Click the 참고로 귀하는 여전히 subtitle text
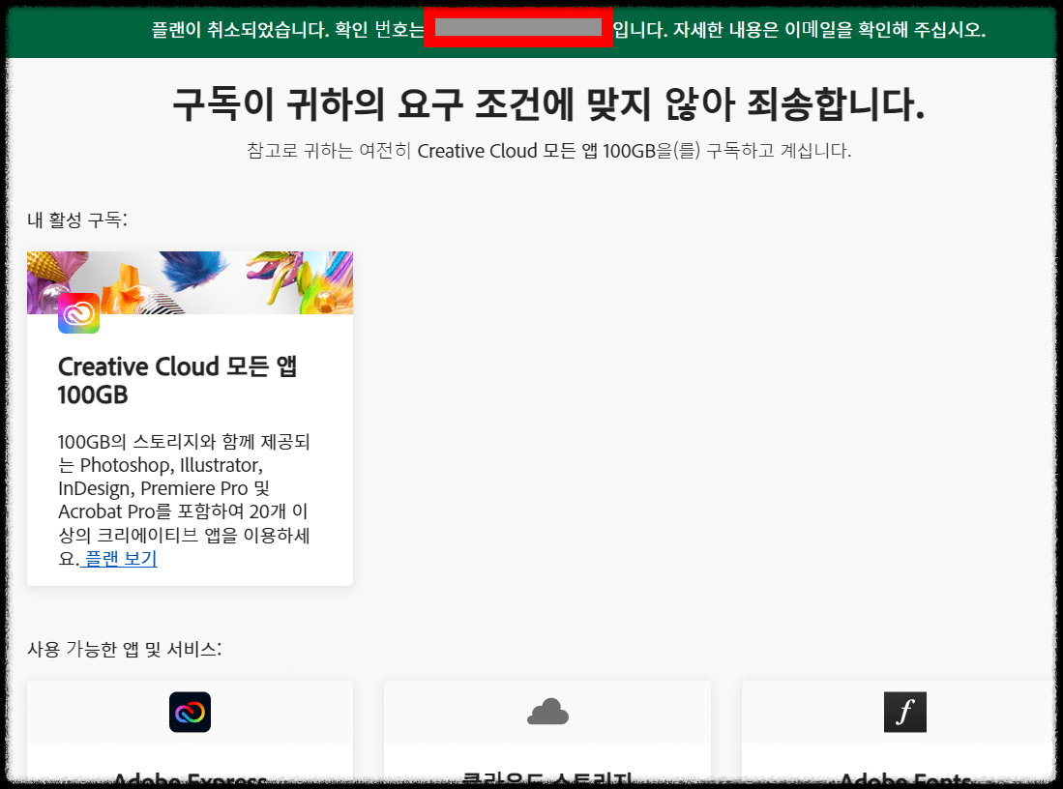Image resolution: width=1063 pixels, height=789 pixels. point(548,151)
